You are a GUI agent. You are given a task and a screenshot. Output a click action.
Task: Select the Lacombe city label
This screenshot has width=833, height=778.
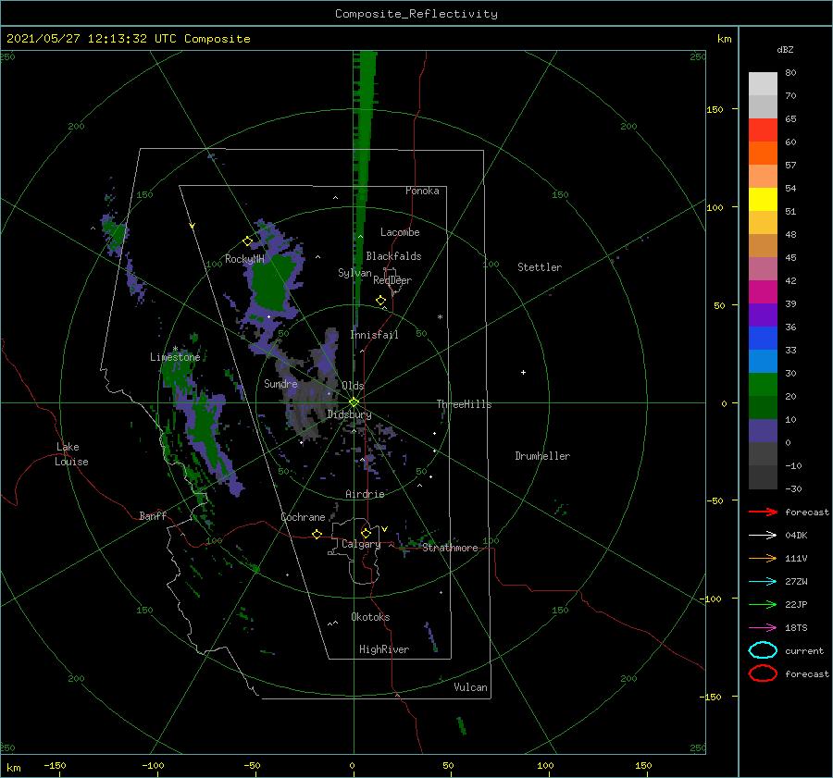tap(400, 232)
